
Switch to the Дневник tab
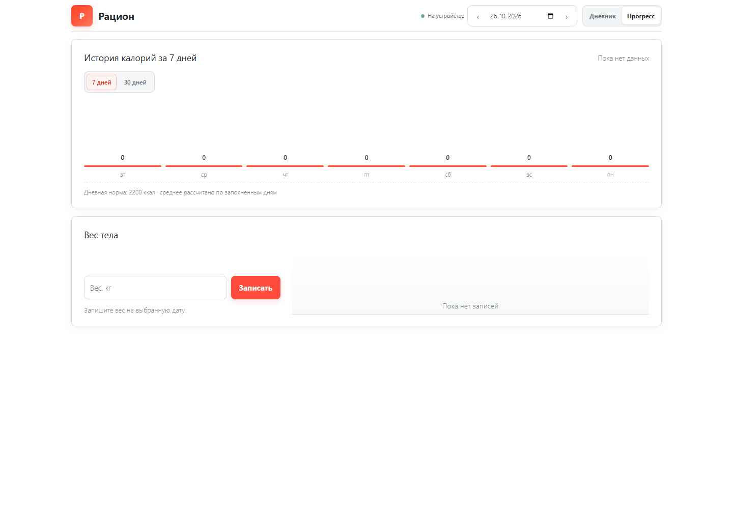coord(603,16)
